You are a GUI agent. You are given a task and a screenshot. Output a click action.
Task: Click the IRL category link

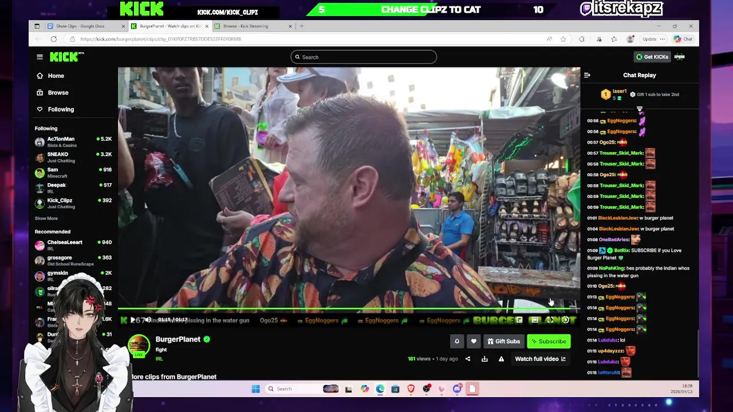pos(159,359)
